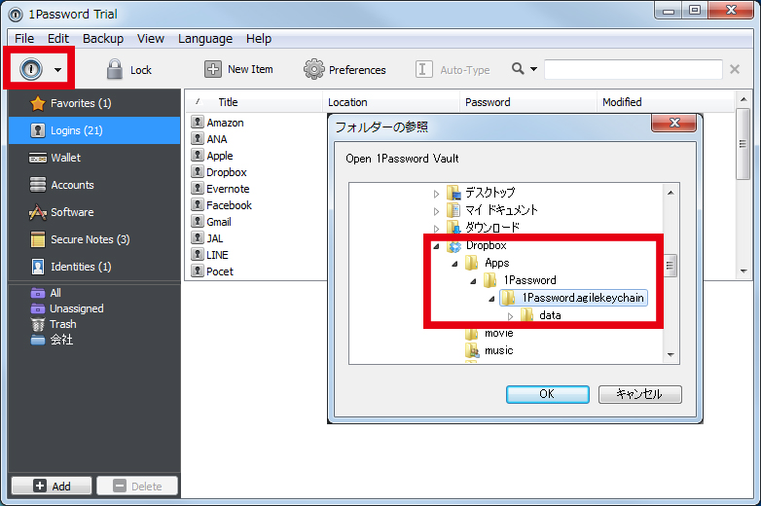Click the search magnifier icon
This screenshot has height=506, width=761.
click(x=518, y=68)
